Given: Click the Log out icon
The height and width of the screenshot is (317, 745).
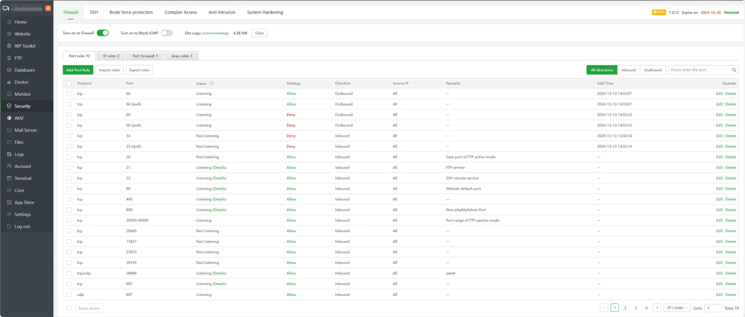Looking at the screenshot, I should click(x=9, y=226).
